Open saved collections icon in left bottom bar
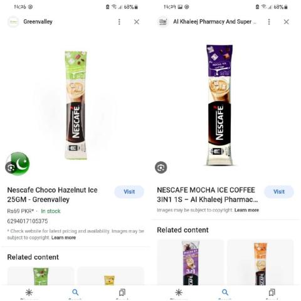 tap(122, 292)
